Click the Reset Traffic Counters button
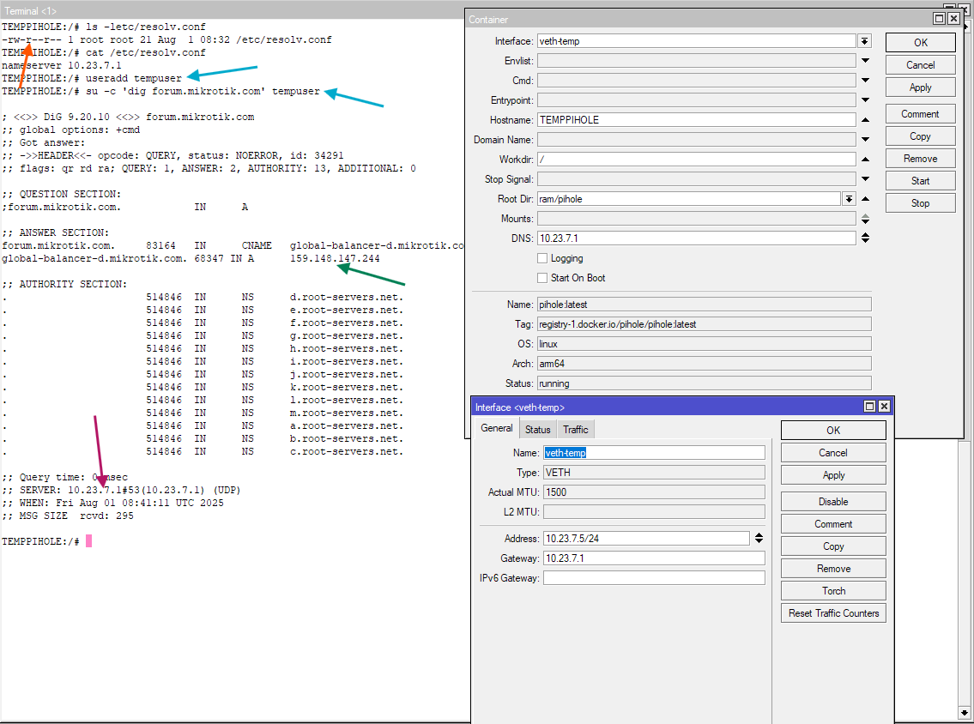The width and height of the screenshot is (974, 724). pyautogui.click(x=833, y=613)
